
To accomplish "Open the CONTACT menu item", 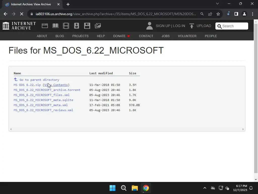I will [x=146, y=36].
